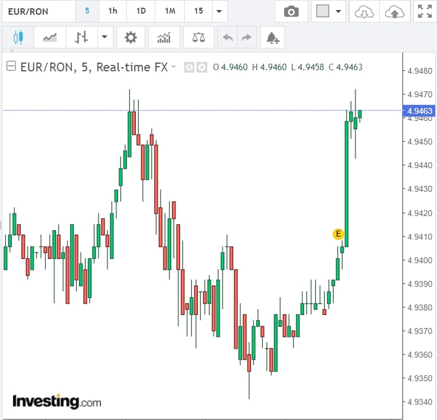Load a saved chart layout from the cloud

coord(364,11)
